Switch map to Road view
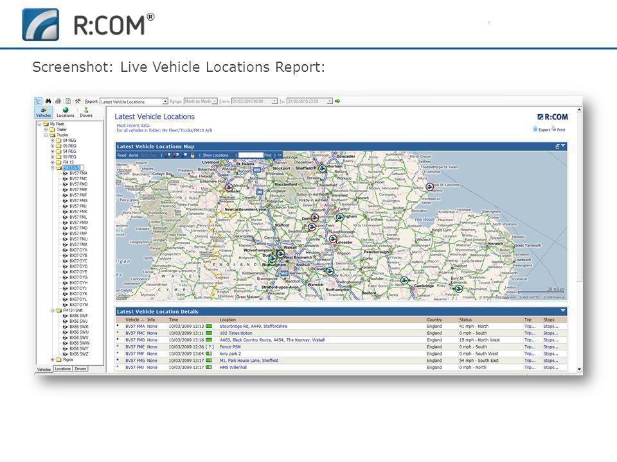 121,155
